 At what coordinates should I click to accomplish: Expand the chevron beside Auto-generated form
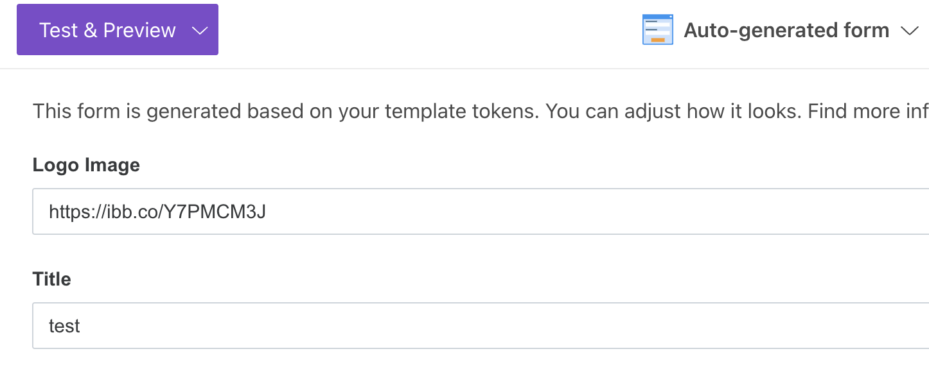coord(910,31)
